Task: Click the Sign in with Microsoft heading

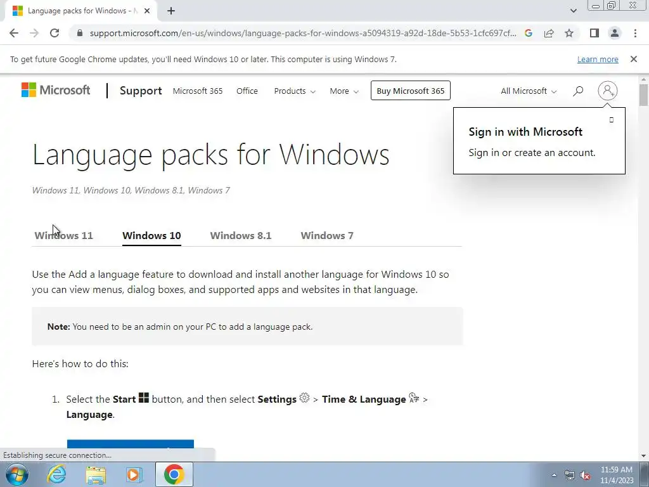Action: click(525, 132)
